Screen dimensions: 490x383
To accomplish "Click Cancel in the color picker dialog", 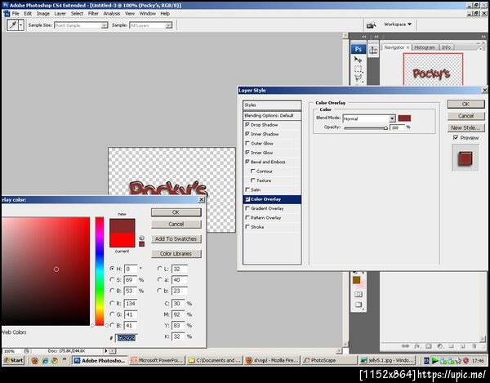I will 176,224.
